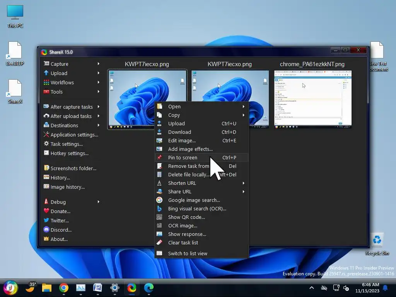Image resolution: width=396 pixels, height=297 pixels.
Task: Expand the Destinations submenu arrow
Action: (x=99, y=125)
